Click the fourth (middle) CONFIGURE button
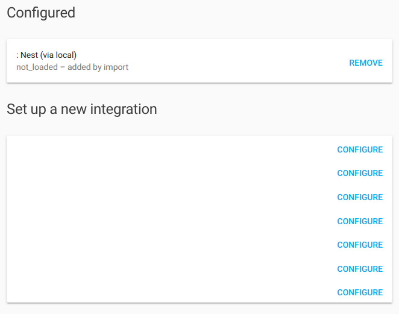The height and width of the screenshot is (314, 399). tap(360, 221)
